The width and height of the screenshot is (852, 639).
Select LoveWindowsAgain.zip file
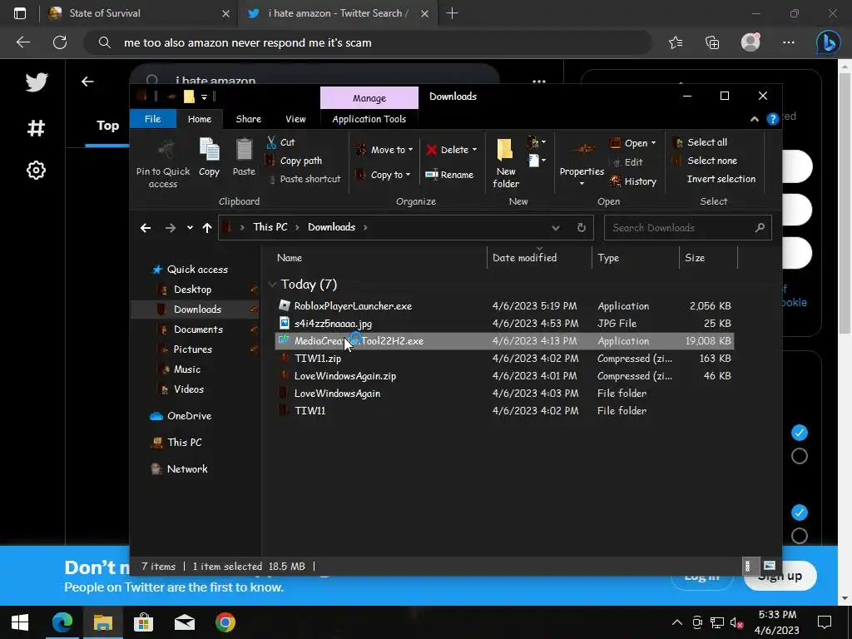coord(345,375)
